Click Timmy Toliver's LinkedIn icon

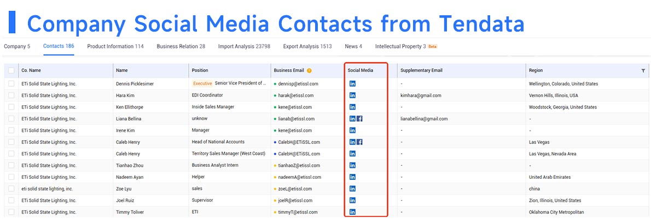[x=352, y=212]
